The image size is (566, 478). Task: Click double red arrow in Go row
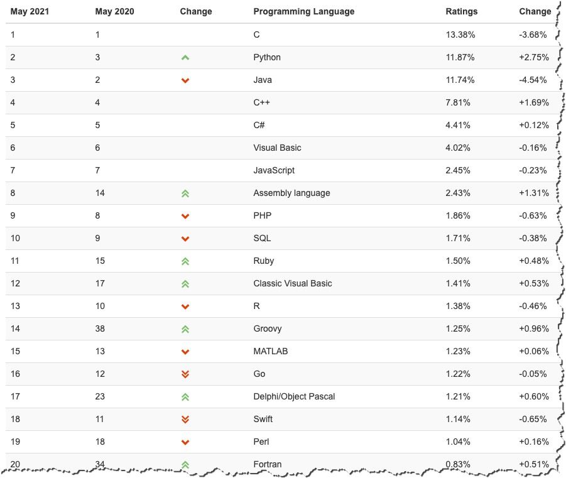point(185,374)
